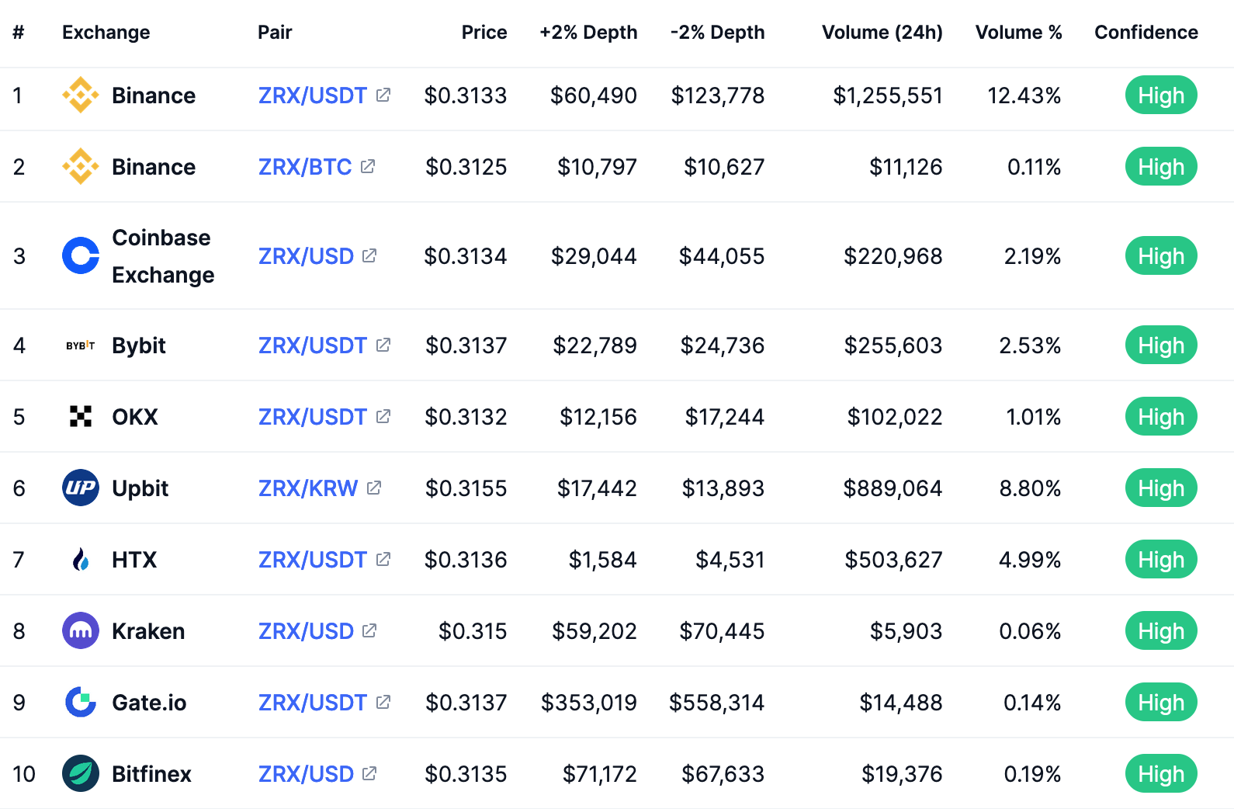Click the High badge in Kraken row
This screenshot has height=809, width=1234.
coord(1161,630)
